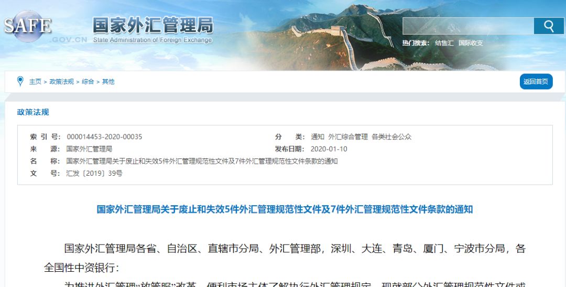
Task: Click document number 汇发〔2019〕39号
Action: tap(94, 173)
